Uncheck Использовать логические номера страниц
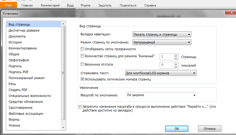 point(83,79)
